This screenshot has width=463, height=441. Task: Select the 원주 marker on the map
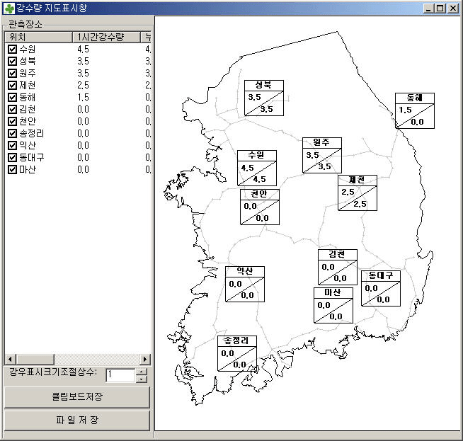pos(321,156)
